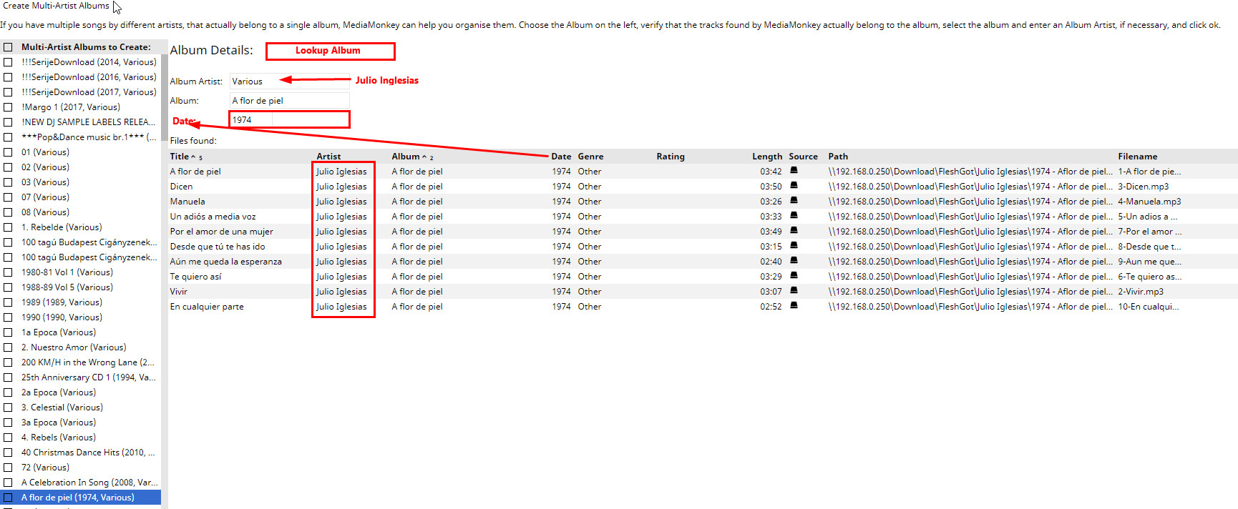Click the Album Artist field containing 'Various'
Image resolution: width=1238 pixels, height=509 pixels.
(289, 81)
